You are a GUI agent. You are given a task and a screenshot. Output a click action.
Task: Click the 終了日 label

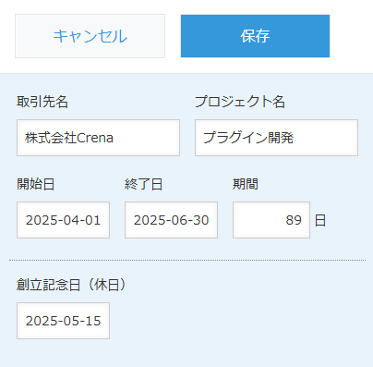pos(143,184)
